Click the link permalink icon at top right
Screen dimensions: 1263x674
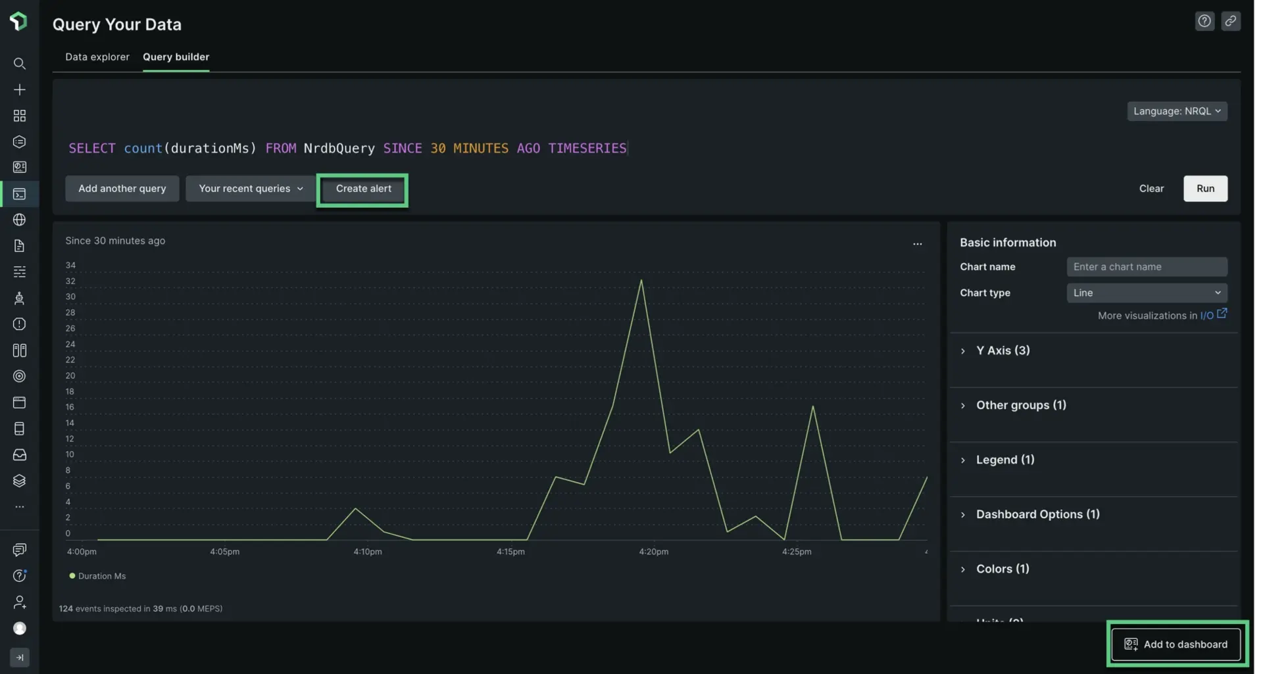pyautogui.click(x=1231, y=21)
